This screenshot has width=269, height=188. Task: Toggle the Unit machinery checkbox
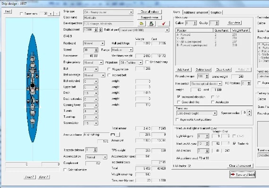(147, 62)
